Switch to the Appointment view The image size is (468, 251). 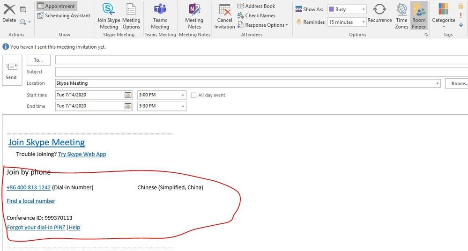click(56, 6)
